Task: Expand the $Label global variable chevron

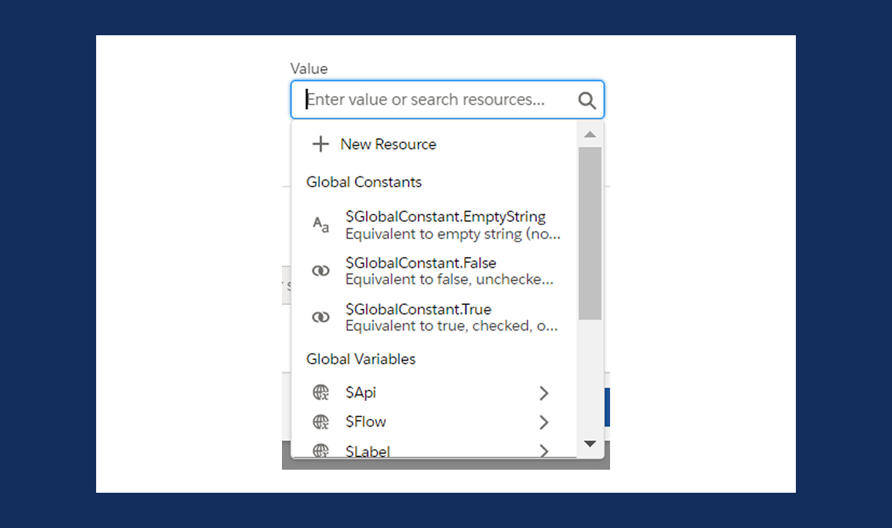Action: pos(544,451)
